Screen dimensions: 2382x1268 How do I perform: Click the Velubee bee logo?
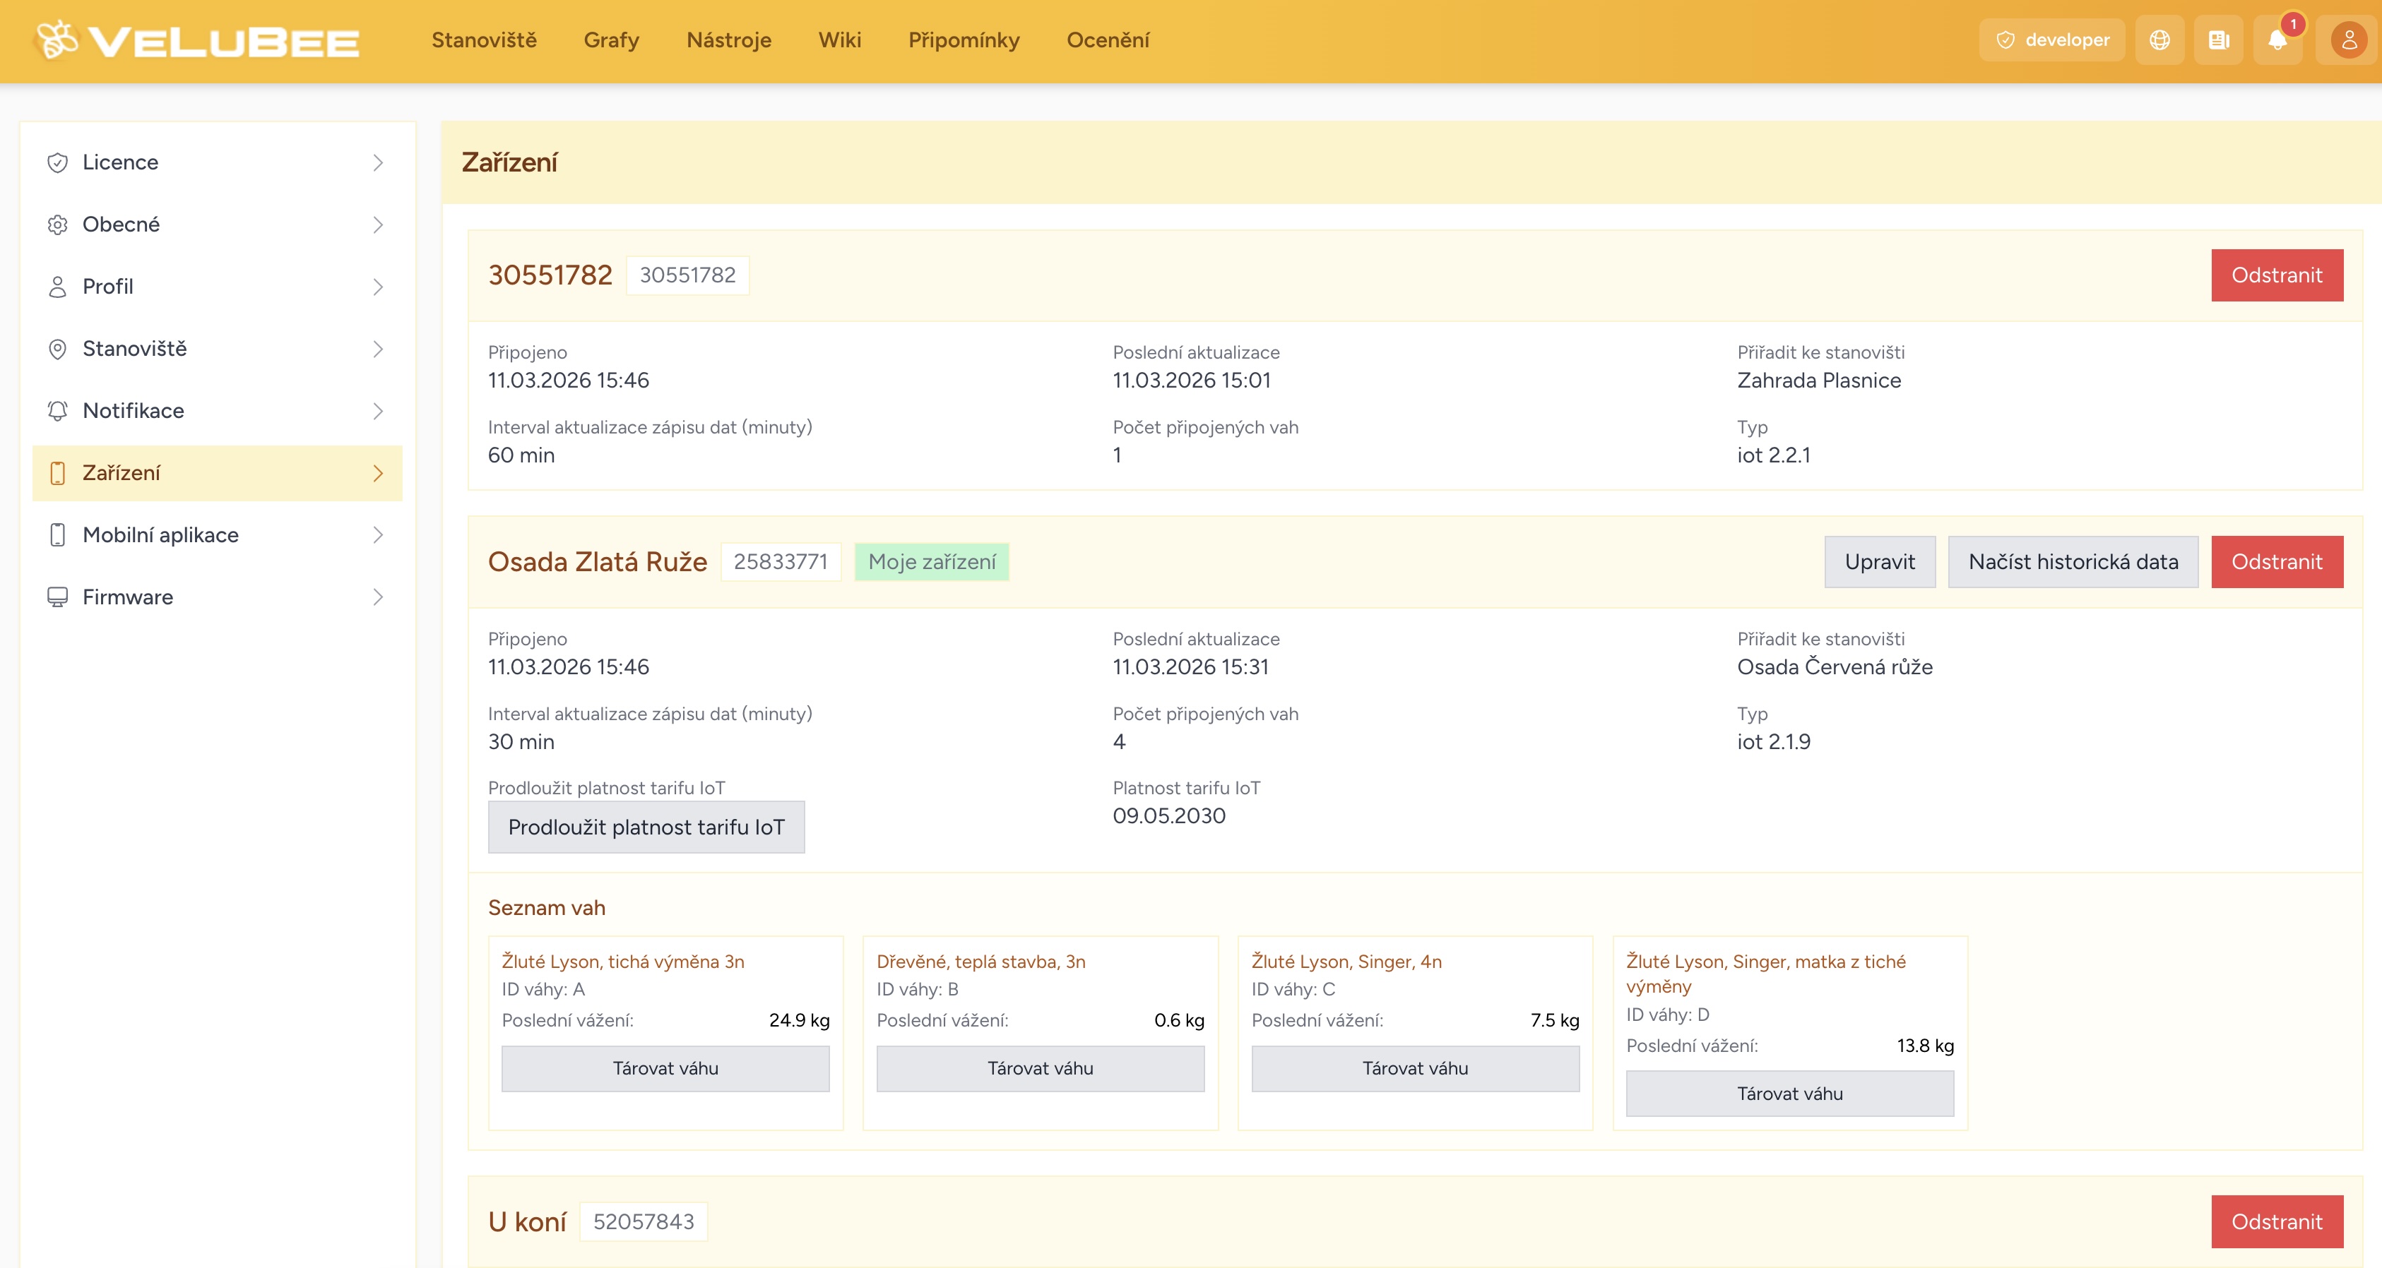click(x=57, y=40)
